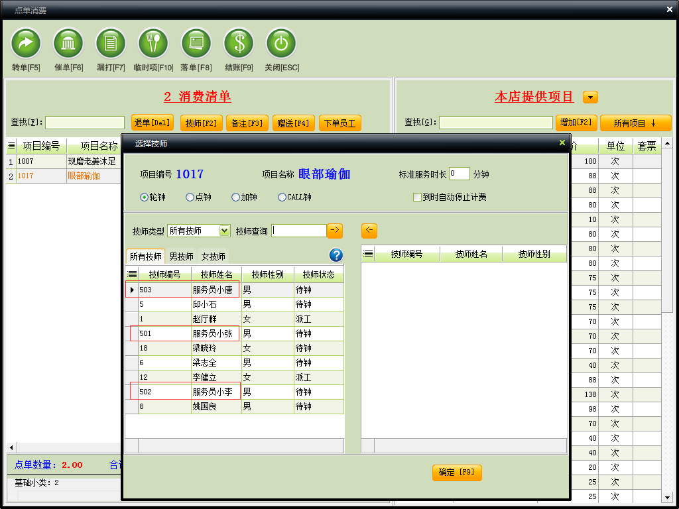Click the 增加[F2] button
The width and height of the screenshot is (679, 509).
click(x=576, y=123)
